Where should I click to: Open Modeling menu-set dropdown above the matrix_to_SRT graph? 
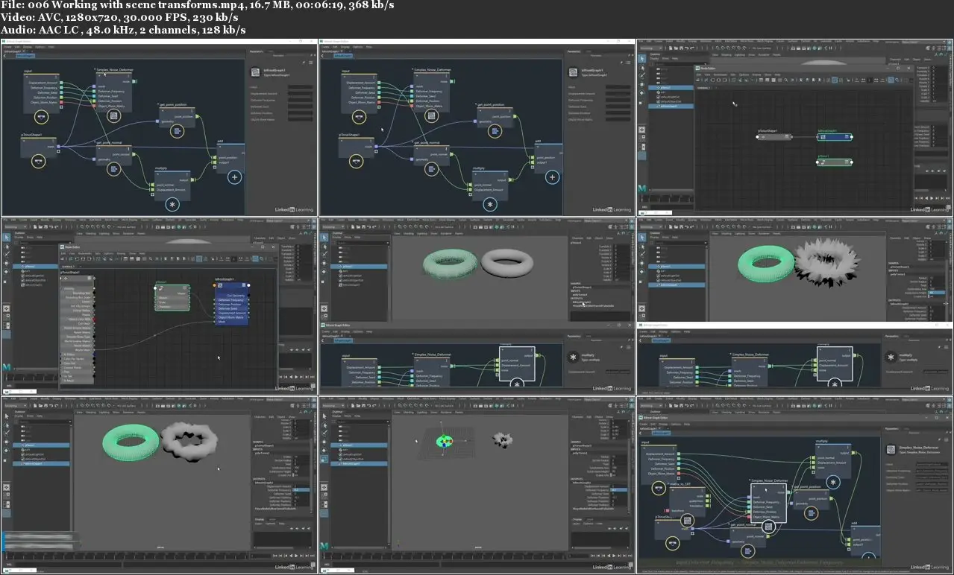653,404
